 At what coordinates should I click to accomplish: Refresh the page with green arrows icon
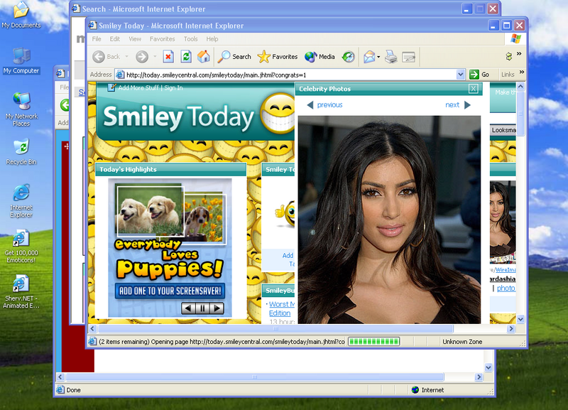point(186,57)
